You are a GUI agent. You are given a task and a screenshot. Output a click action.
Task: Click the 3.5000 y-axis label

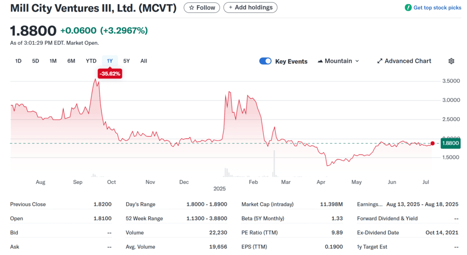451,81
